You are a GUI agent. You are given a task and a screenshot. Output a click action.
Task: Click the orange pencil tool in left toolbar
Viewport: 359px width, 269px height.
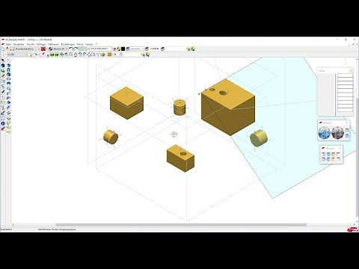tap(3, 75)
